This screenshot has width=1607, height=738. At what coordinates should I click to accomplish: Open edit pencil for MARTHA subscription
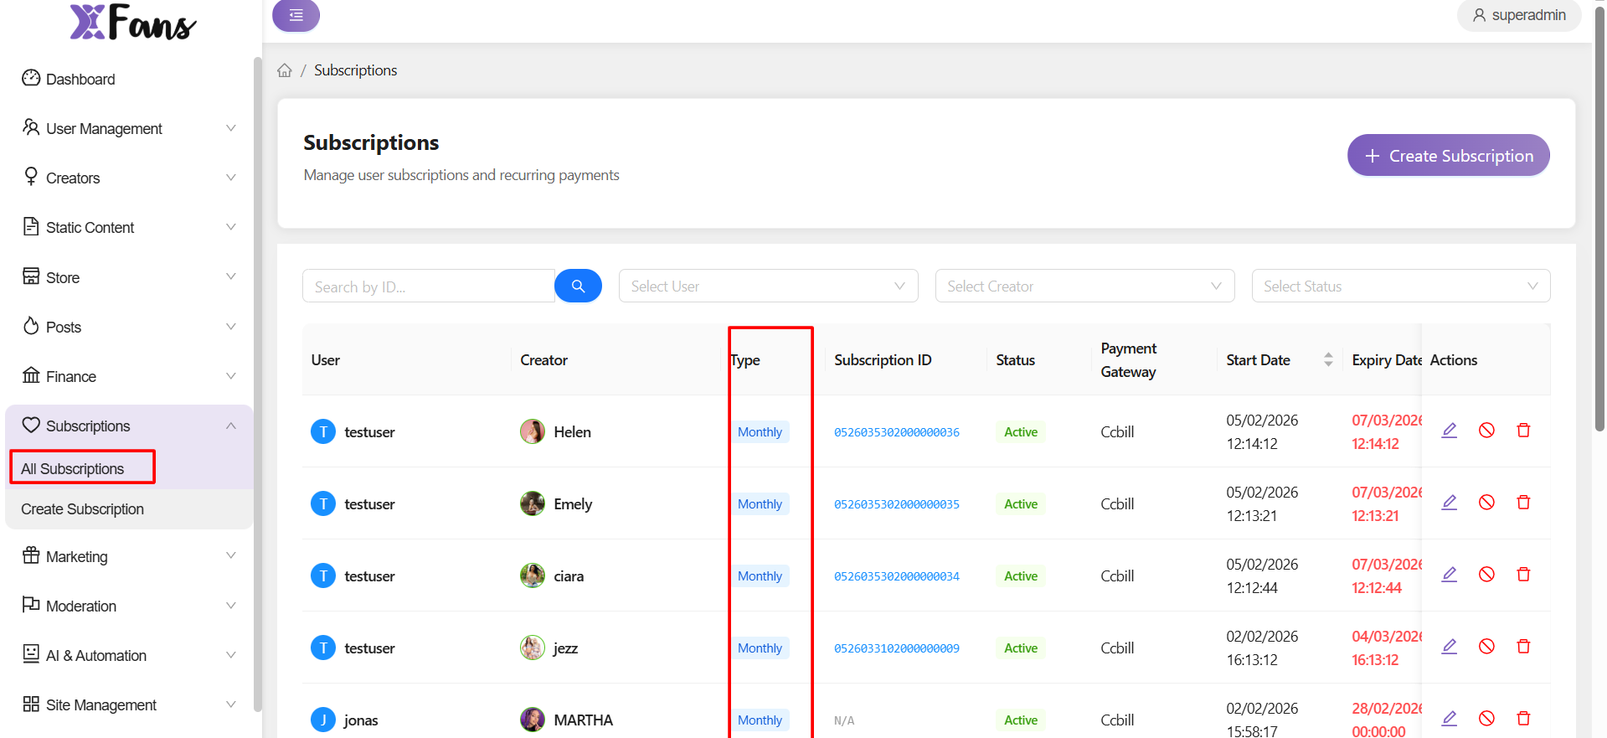(1449, 719)
